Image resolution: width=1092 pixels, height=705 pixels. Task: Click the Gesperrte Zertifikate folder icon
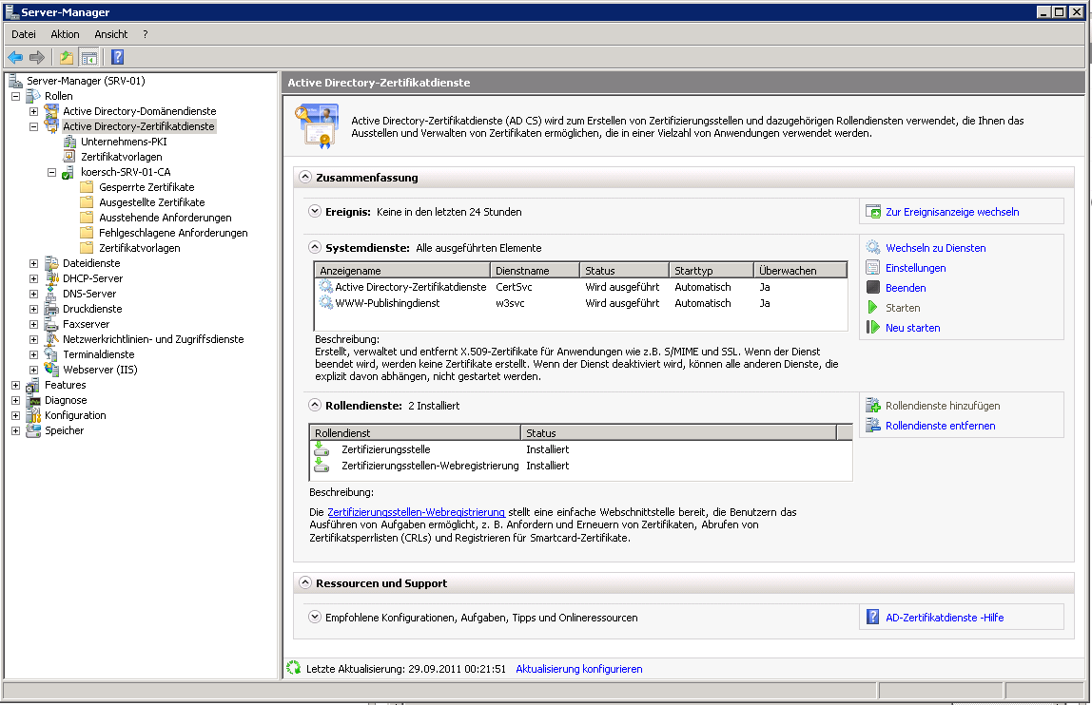tap(87, 187)
